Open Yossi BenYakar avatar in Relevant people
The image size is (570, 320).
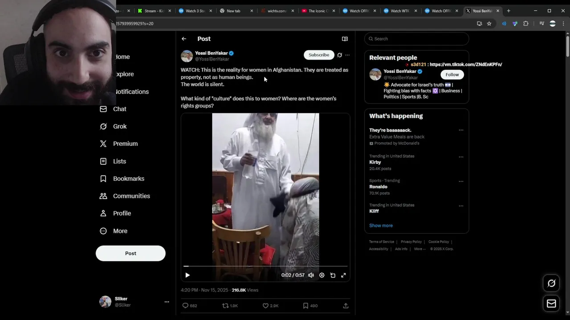(375, 74)
